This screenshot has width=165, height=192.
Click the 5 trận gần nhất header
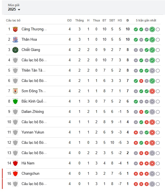click(x=146, y=20)
